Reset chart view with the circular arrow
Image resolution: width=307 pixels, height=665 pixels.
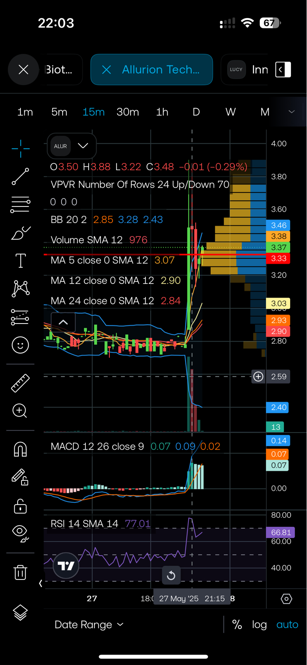coord(171,575)
